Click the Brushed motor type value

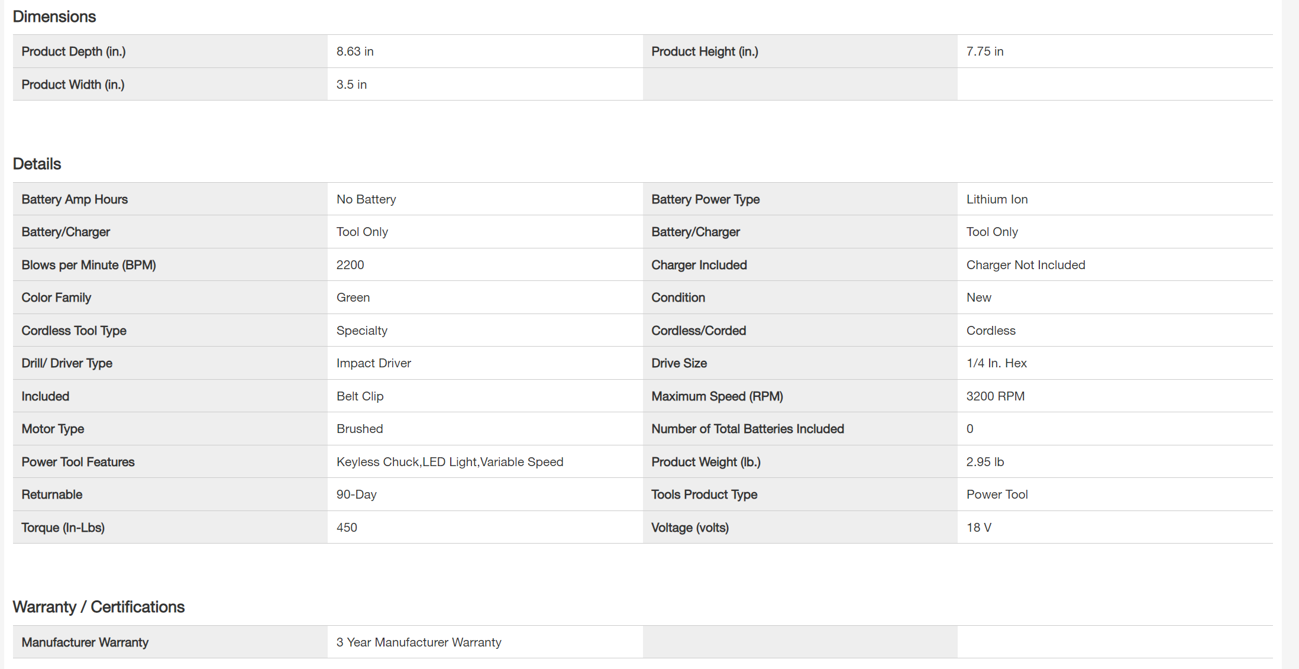(360, 429)
